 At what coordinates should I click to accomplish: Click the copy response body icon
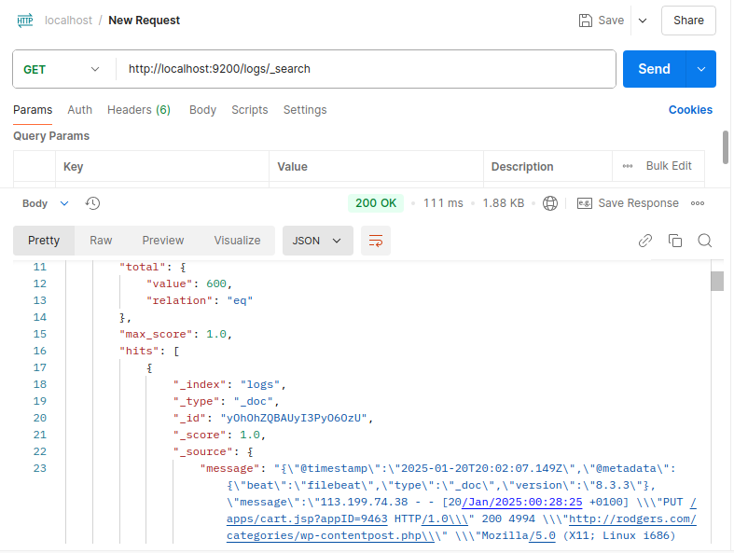[x=675, y=241]
